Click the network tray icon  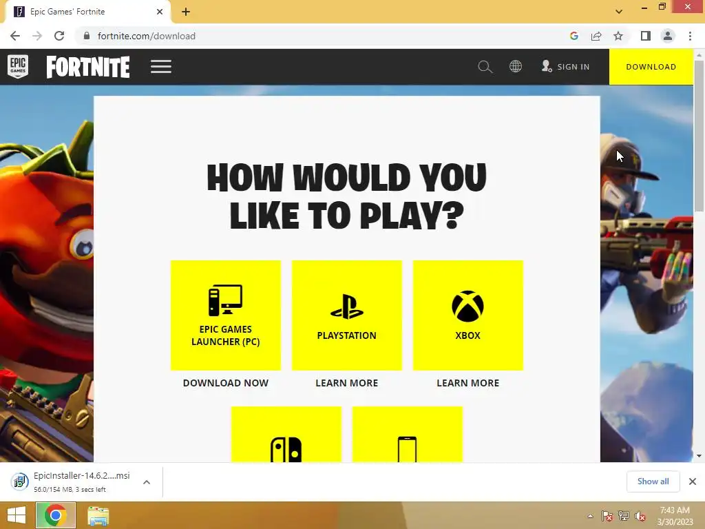click(624, 516)
